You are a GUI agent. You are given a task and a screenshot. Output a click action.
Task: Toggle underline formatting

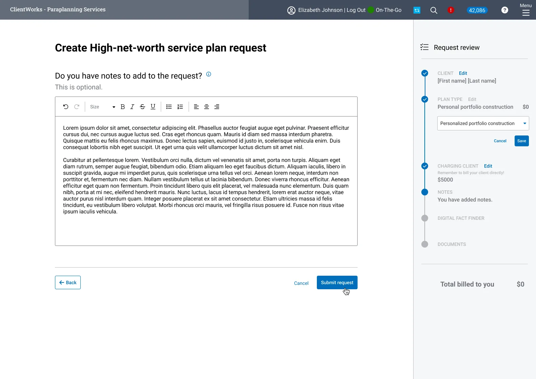pos(153,107)
